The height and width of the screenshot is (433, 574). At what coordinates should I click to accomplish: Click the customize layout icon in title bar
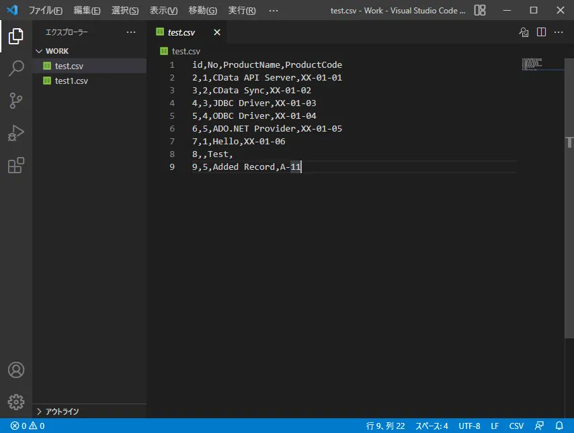pyautogui.click(x=480, y=10)
